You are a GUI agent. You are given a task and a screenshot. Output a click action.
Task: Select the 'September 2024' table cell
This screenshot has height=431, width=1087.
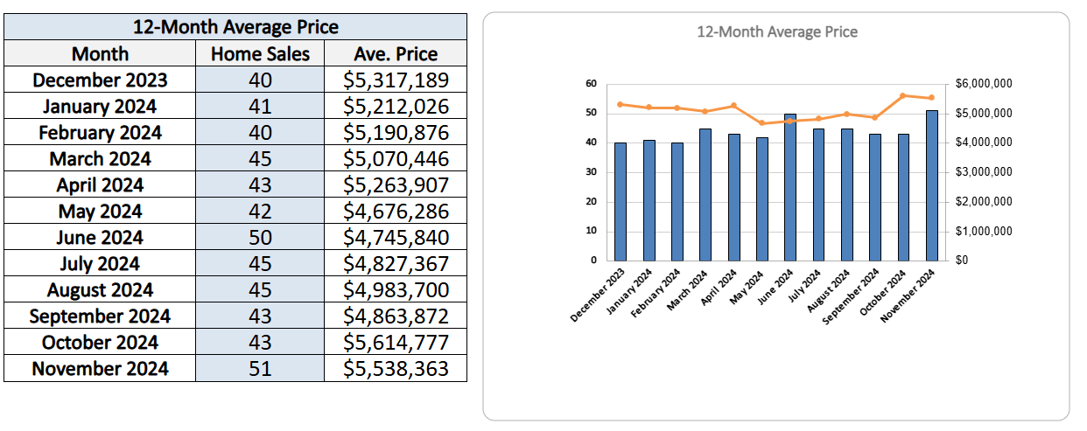pyautogui.click(x=100, y=316)
